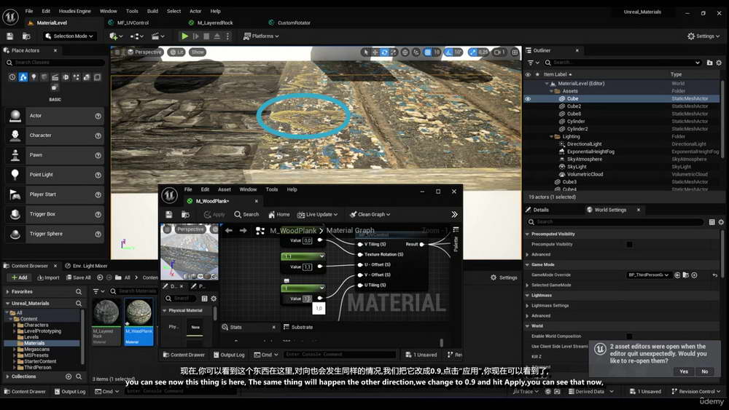Click the M_WoodPlank material thumbnail
The height and width of the screenshot is (410, 729).
point(139,312)
